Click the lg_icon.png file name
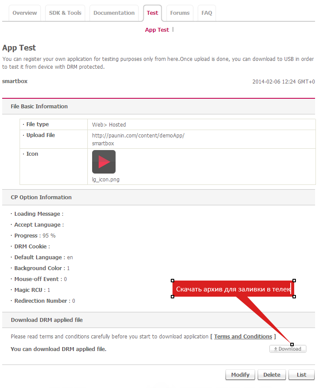 106,179
